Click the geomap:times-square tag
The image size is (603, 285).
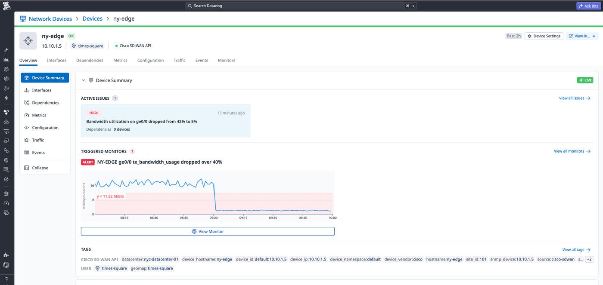(152, 268)
